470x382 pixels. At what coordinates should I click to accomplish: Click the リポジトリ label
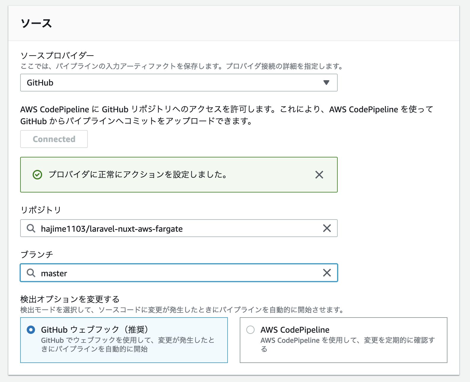tap(41, 210)
